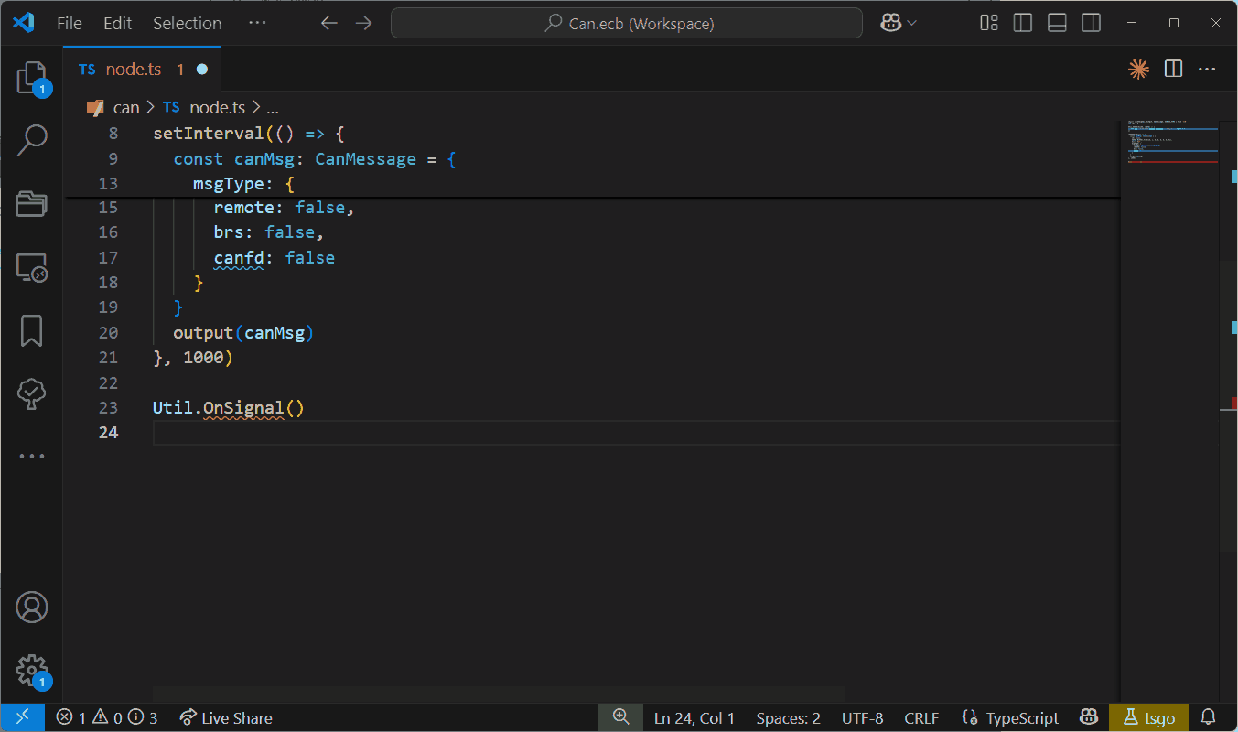1238x732 pixels.
Task: Toggle the secondary side bar
Action: coord(1091,23)
